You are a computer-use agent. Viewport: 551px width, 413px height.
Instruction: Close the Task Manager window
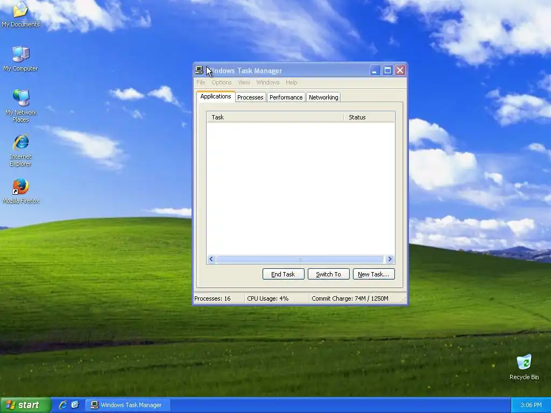click(400, 70)
